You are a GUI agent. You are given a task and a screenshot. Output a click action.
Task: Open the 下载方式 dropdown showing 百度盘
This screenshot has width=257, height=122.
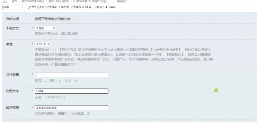click(45, 28)
